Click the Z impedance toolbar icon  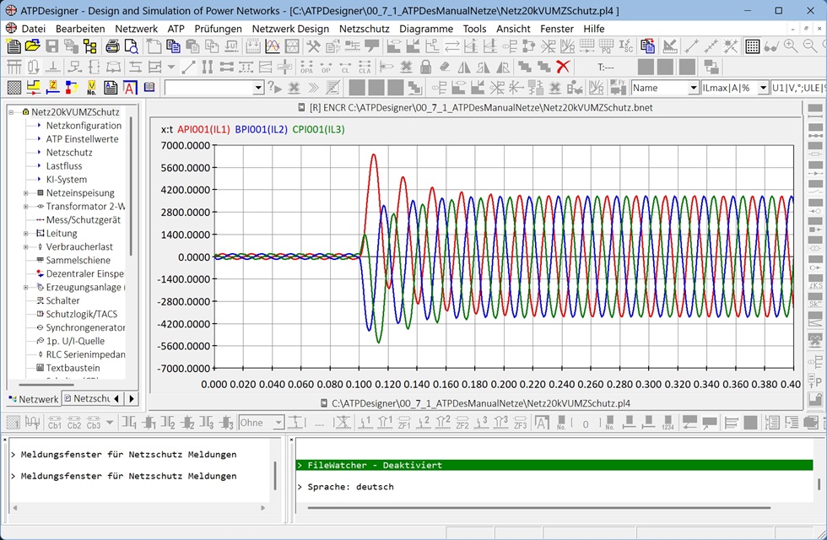pos(52,88)
